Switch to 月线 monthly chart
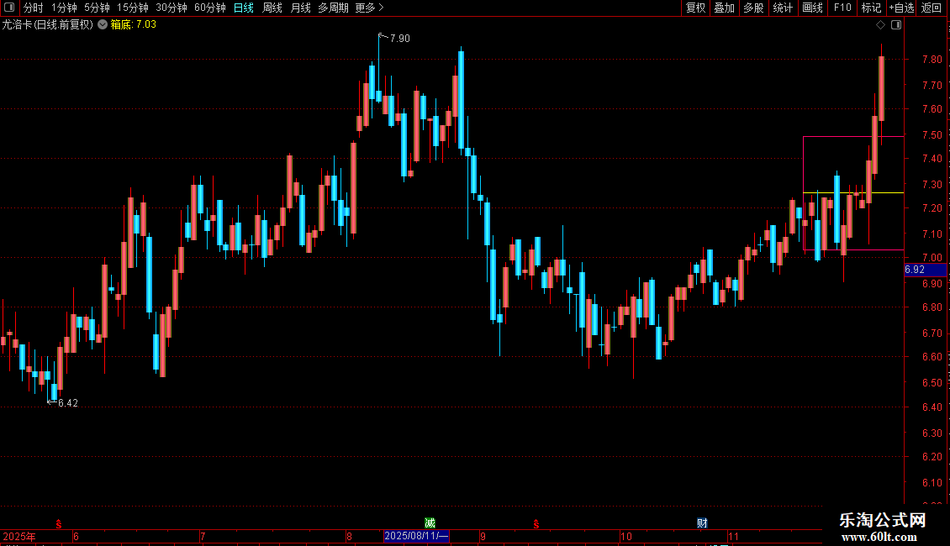Image resolution: width=950 pixels, height=546 pixels. 300,8
